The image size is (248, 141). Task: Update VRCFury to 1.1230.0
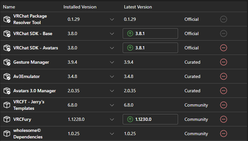pyautogui.click(x=150, y=119)
